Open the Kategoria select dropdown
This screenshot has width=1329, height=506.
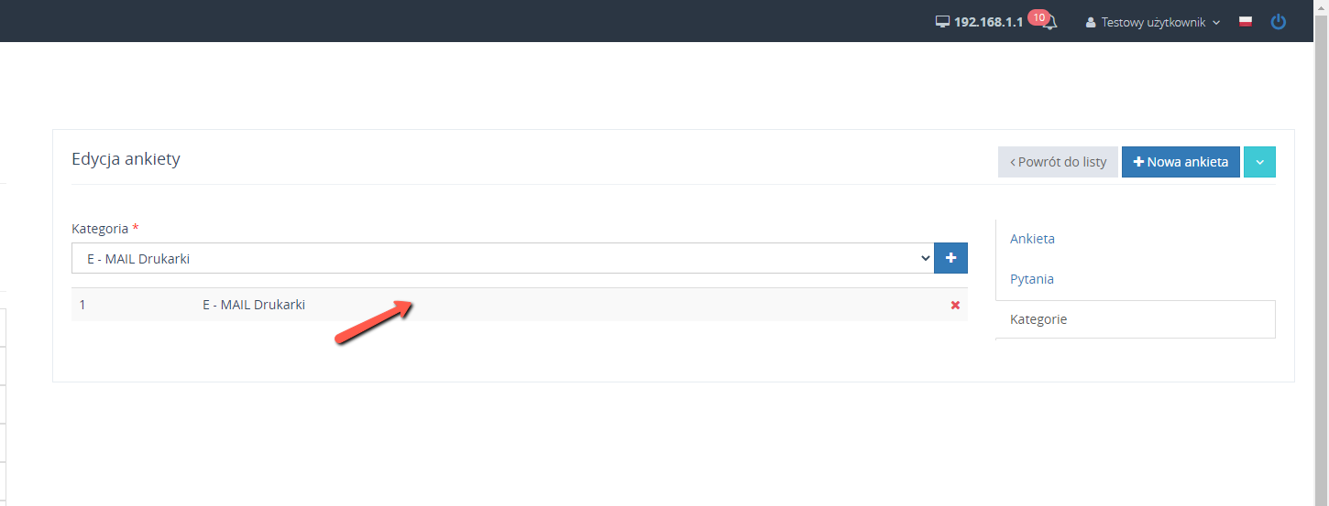click(502, 258)
